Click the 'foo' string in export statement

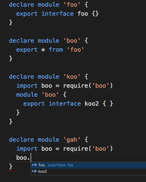[x=76, y=50]
